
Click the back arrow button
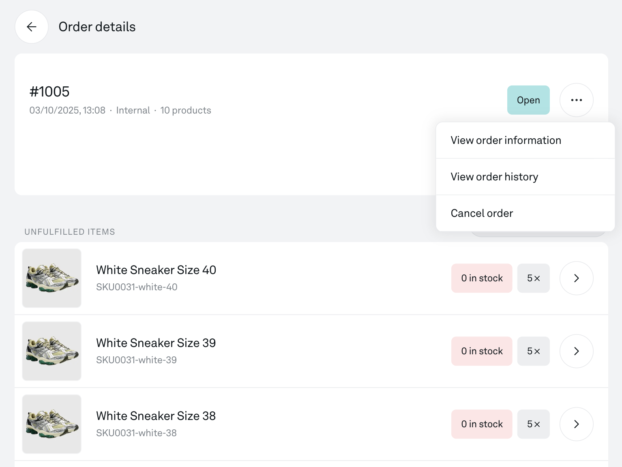[32, 27]
